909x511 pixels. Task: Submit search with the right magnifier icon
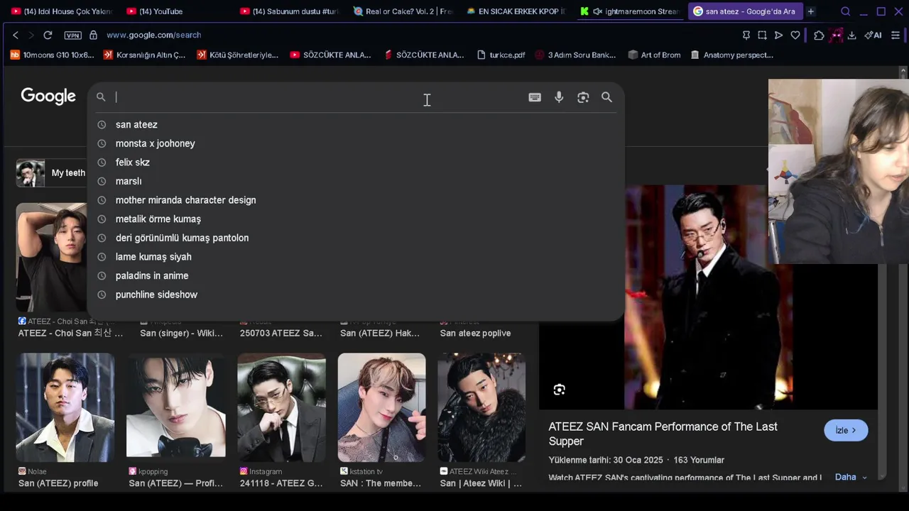click(606, 97)
